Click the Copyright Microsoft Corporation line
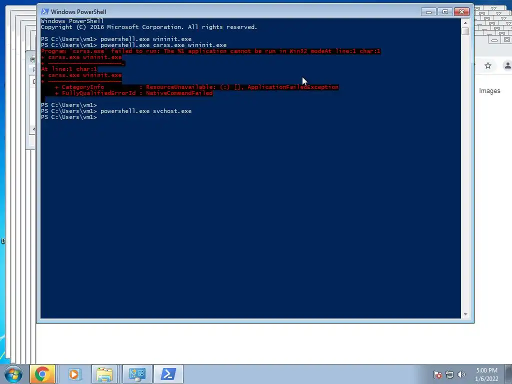This screenshot has width=512, height=384. 149,27
